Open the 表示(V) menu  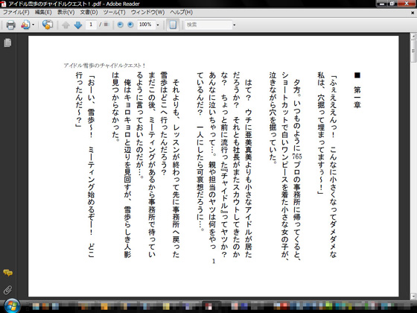point(66,12)
